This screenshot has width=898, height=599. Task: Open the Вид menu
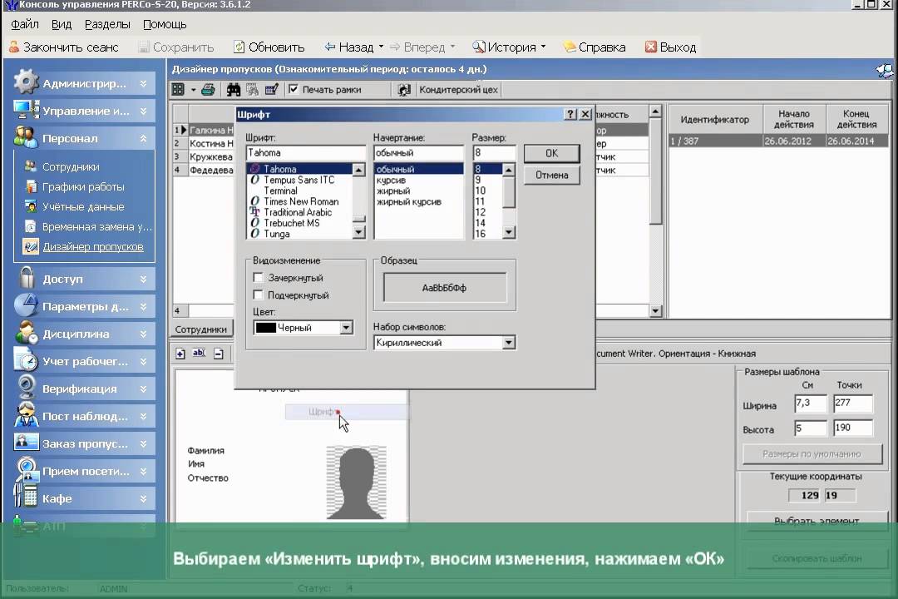pyautogui.click(x=62, y=24)
